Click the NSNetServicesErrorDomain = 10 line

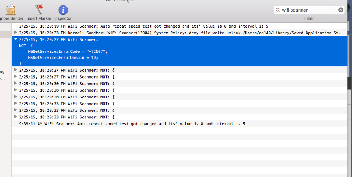(63, 58)
